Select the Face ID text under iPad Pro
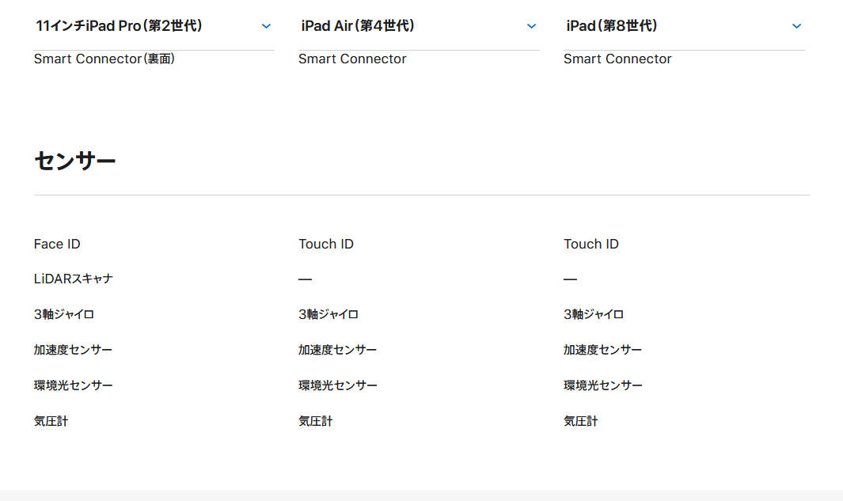 (x=57, y=244)
